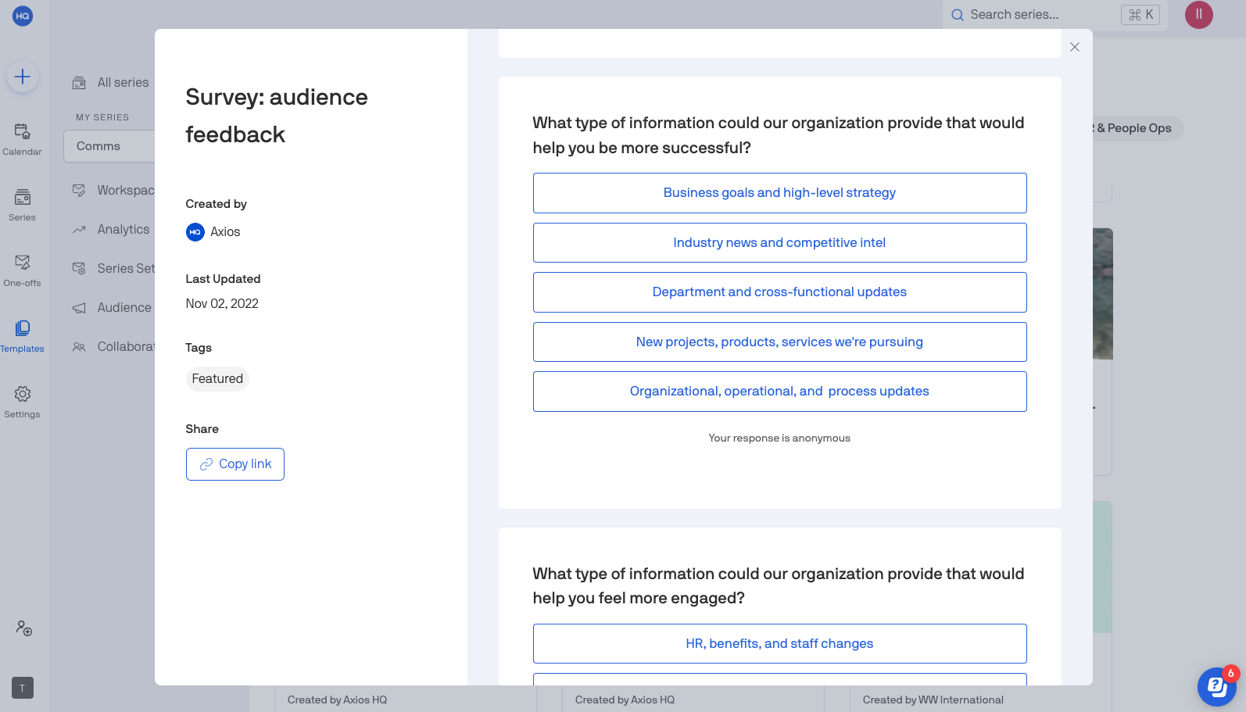Click the plus create button in sidebar

[x=23, y=77]
